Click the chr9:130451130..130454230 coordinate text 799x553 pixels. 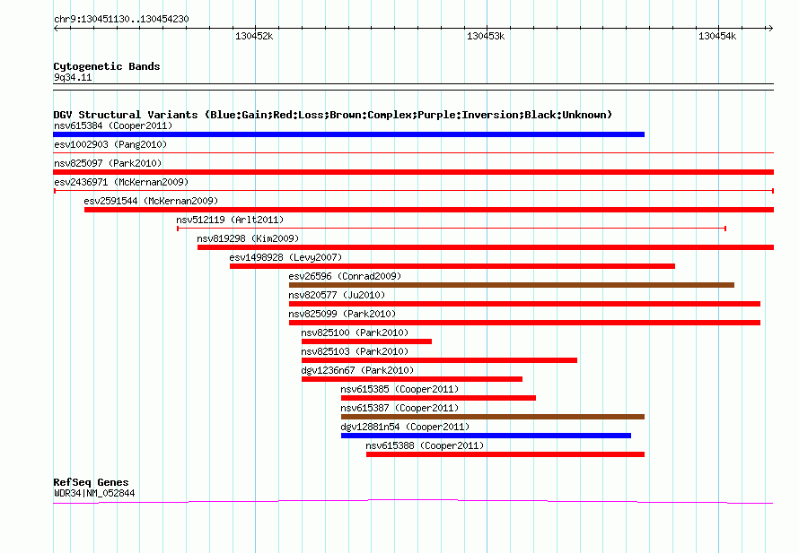[121, 19]
